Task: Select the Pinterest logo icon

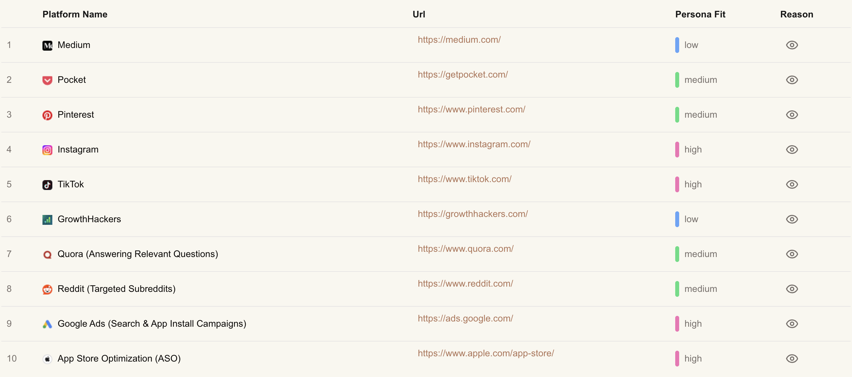Action: [x=47, y=115]
